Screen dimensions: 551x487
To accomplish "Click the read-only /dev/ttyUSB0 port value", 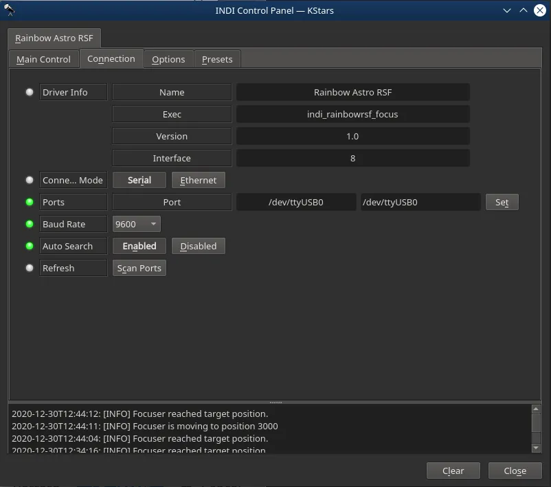I will pyautogui.click(x=296, y=202).
